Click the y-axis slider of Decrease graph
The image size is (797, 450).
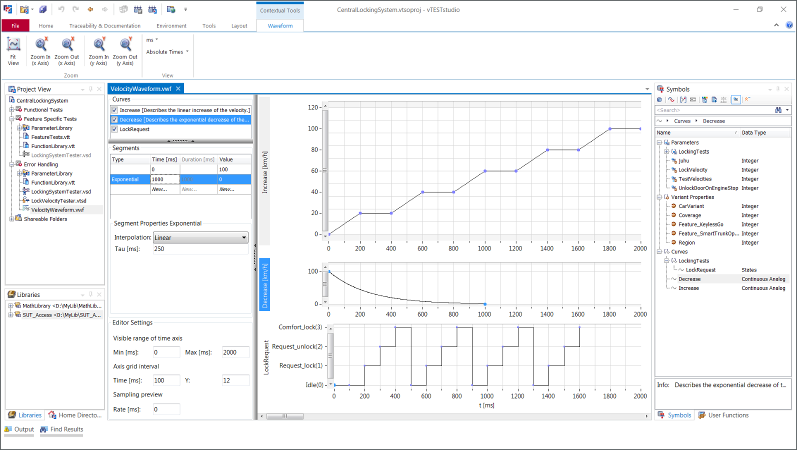tap(325, 284)
